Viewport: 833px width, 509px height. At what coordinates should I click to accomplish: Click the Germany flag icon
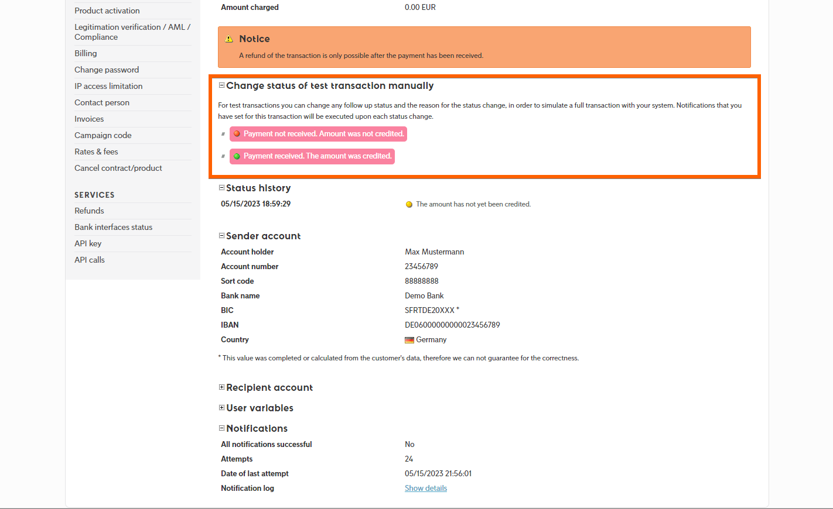tap(409, 340)
